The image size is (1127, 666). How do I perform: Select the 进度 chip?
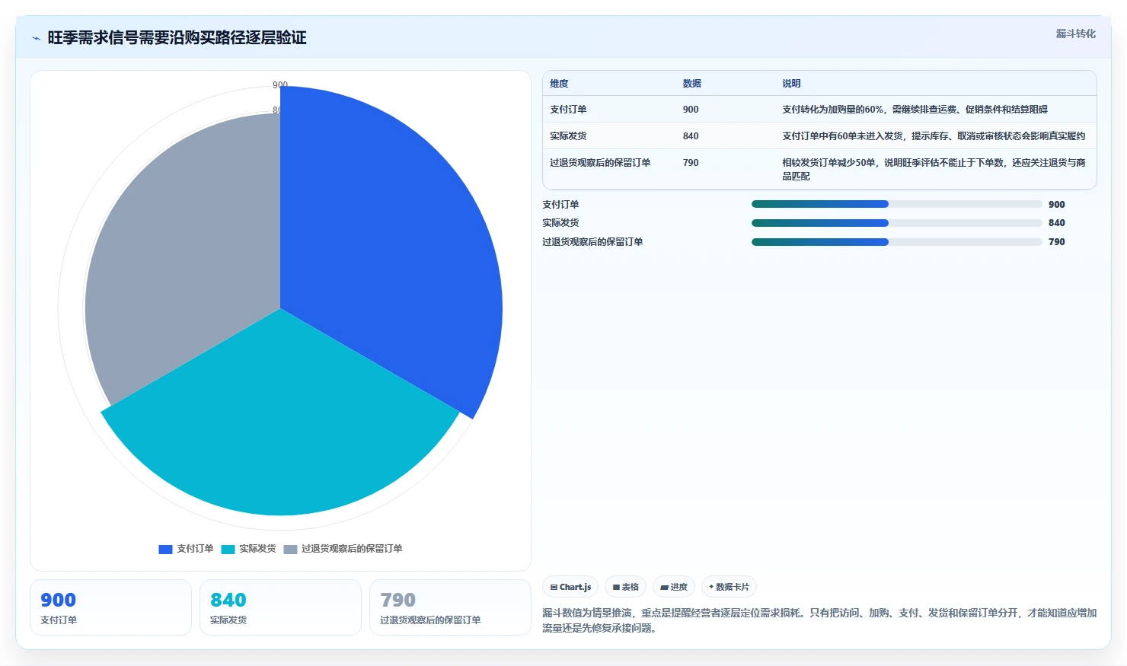click(674, 587)
